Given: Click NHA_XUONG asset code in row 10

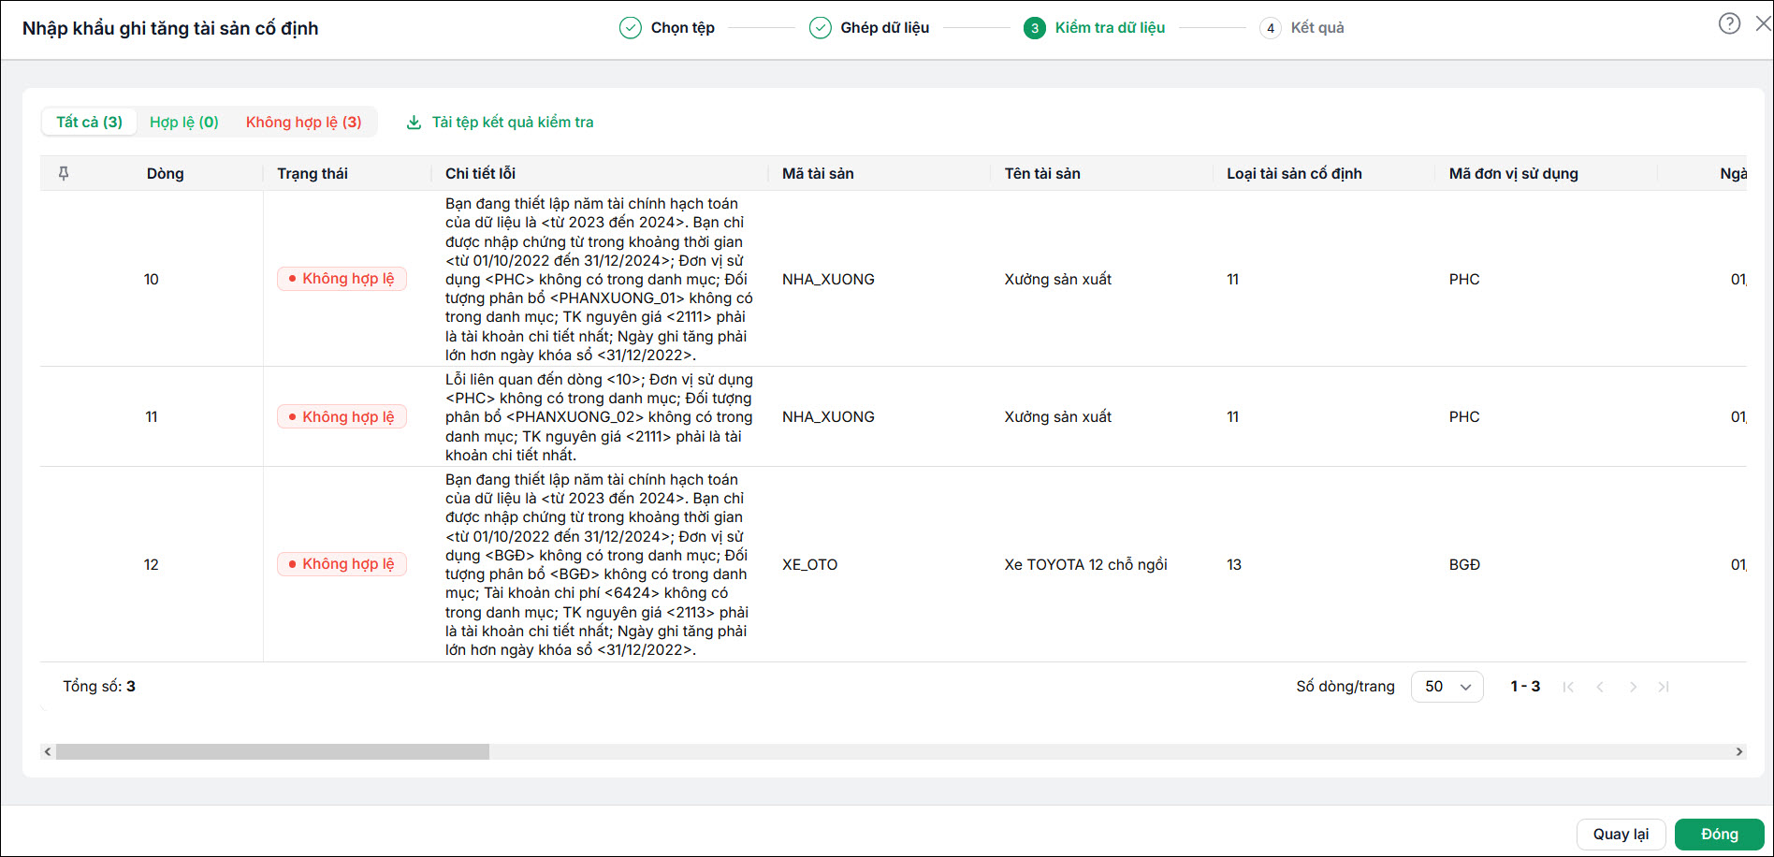Looking at the screenshot, I should point(828,280).
